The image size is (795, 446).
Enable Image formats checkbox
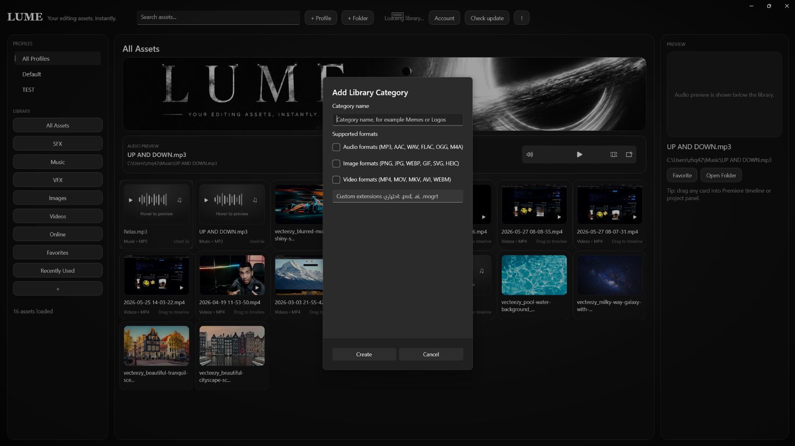pyautogui.click(x=336, y=164)
